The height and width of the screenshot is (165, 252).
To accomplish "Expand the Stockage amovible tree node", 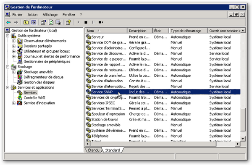I will (x=14, y=72).
